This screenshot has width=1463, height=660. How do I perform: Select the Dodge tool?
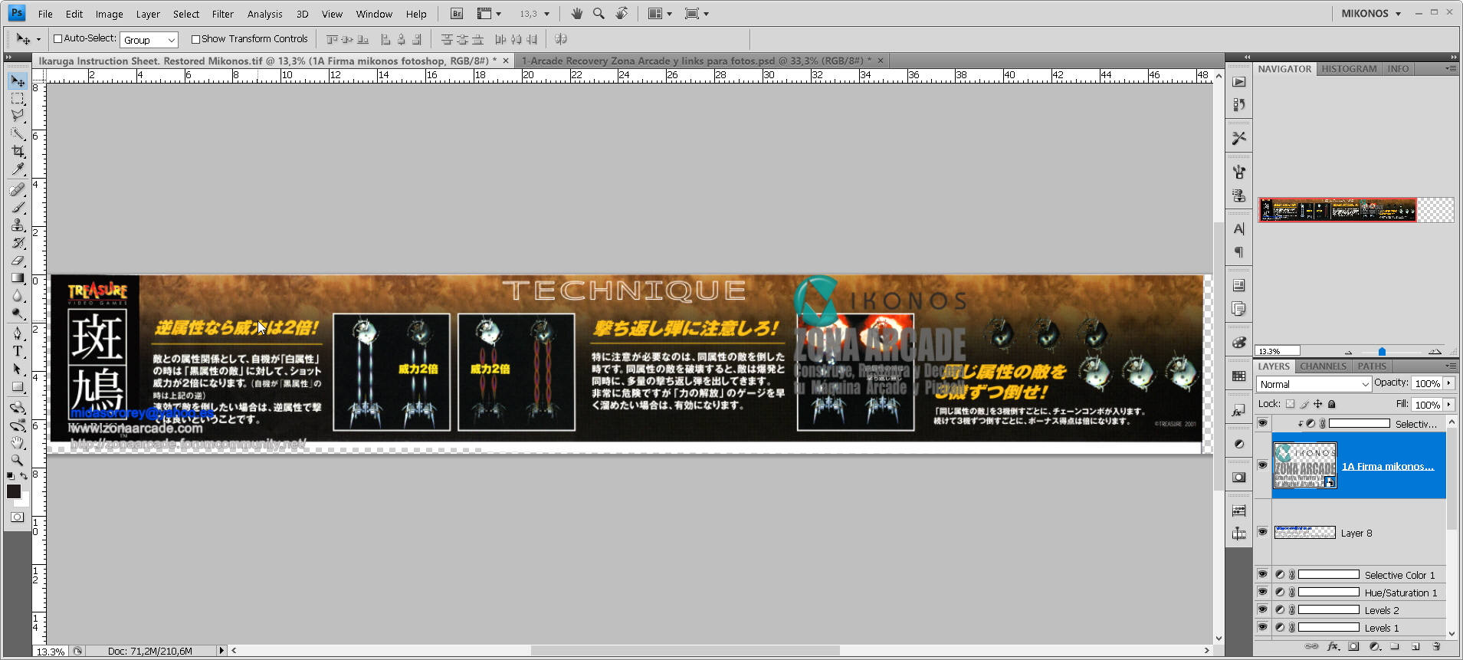[18, 313]
